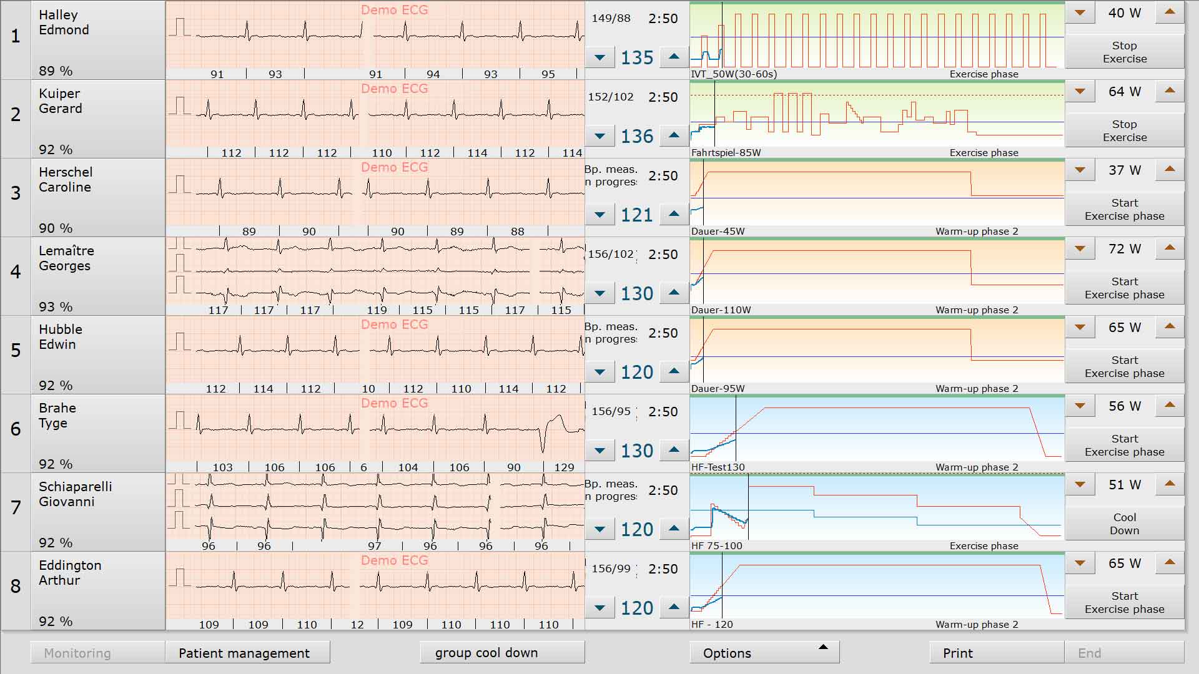
Task: Click blood pressure reading 149/88
Action: click(611, 18)
